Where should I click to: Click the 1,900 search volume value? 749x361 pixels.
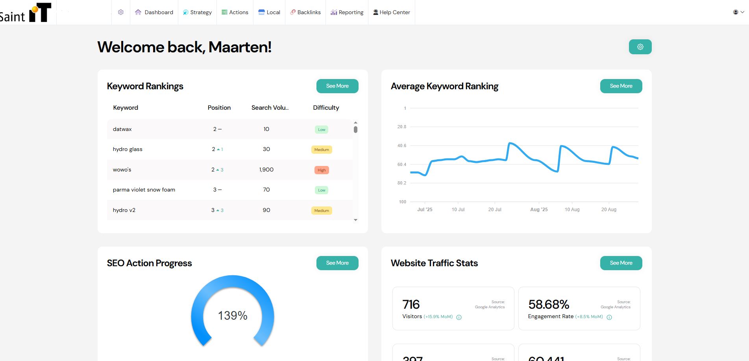(x=266, y=169)
